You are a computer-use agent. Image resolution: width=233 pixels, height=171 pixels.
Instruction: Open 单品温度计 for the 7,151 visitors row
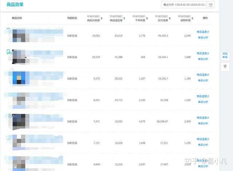(x=203, y=139)
